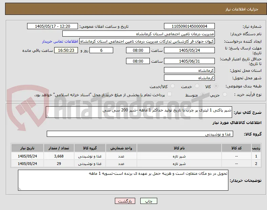Select the کالا/خدمت radio button
Image resolution: width=267 pixels, height=210 pixels.
(173, 86)
